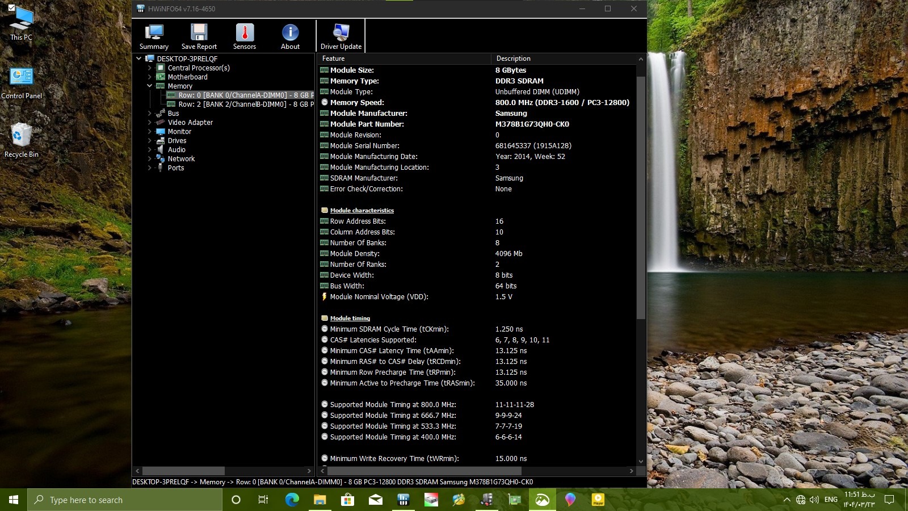
Task: Click the taskbar search box
Action: 125,500
